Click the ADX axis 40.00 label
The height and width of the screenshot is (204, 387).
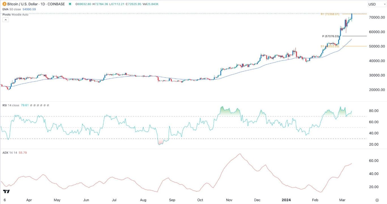tap(374, 174)
